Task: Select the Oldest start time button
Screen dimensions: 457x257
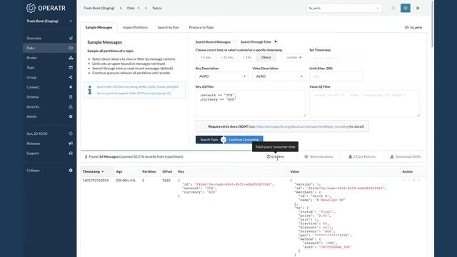Action: 266,57
